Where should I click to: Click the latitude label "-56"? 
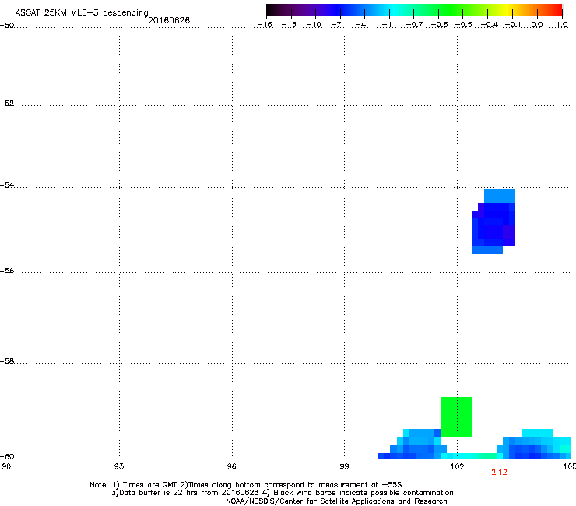pos(7,270)
